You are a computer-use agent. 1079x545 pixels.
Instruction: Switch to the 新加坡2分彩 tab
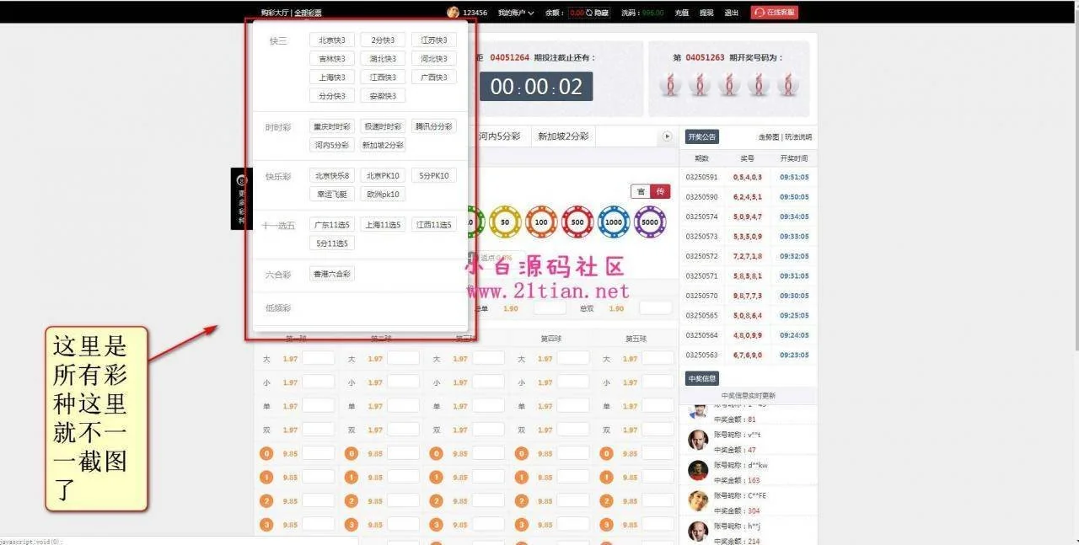pos(563,136)
